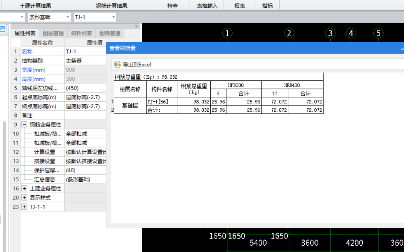Collapse the 钢筋业务属性 group

click(x=24, y=125)
